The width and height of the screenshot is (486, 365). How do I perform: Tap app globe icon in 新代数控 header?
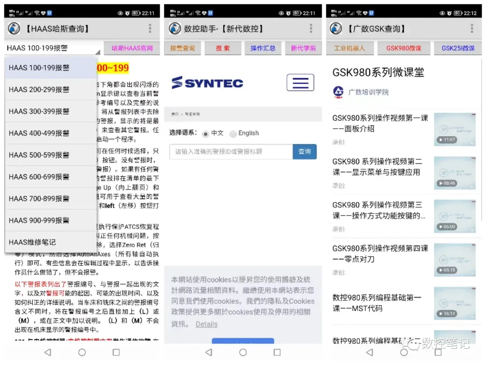tap(175, 28)
